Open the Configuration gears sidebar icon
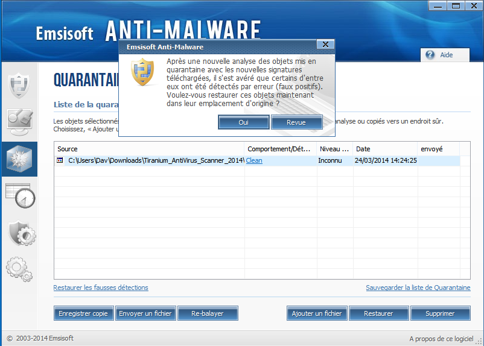Screen dimensions: 484x346 [x=19, y=269]
